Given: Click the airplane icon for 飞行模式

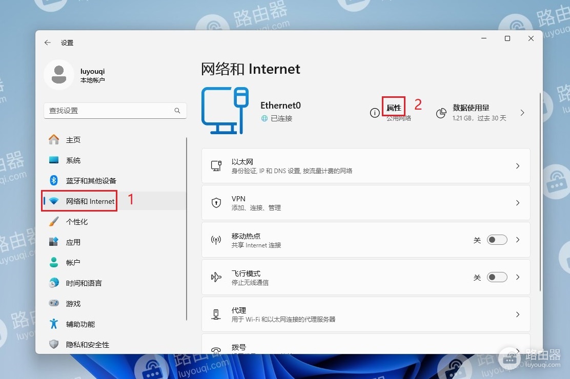Looking at the screenshot, I should tap(216, 277).
